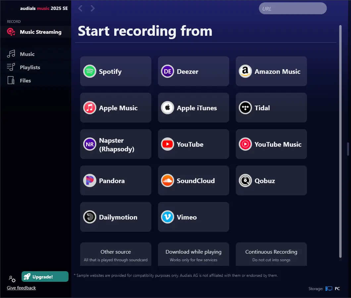The image size is (351, 298).
Task: Click the Dailymotion logo icon
Action: click(90, 217)
